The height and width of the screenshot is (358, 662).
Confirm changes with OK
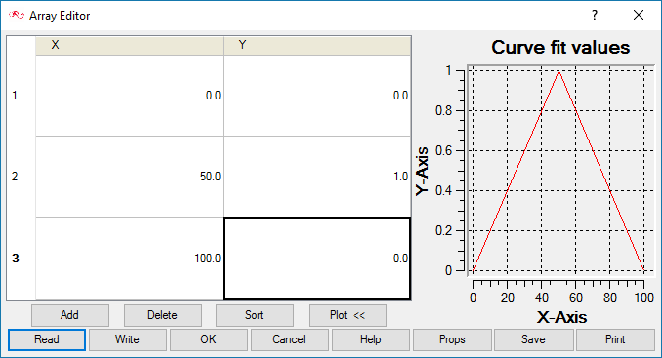tap(209, 339)
